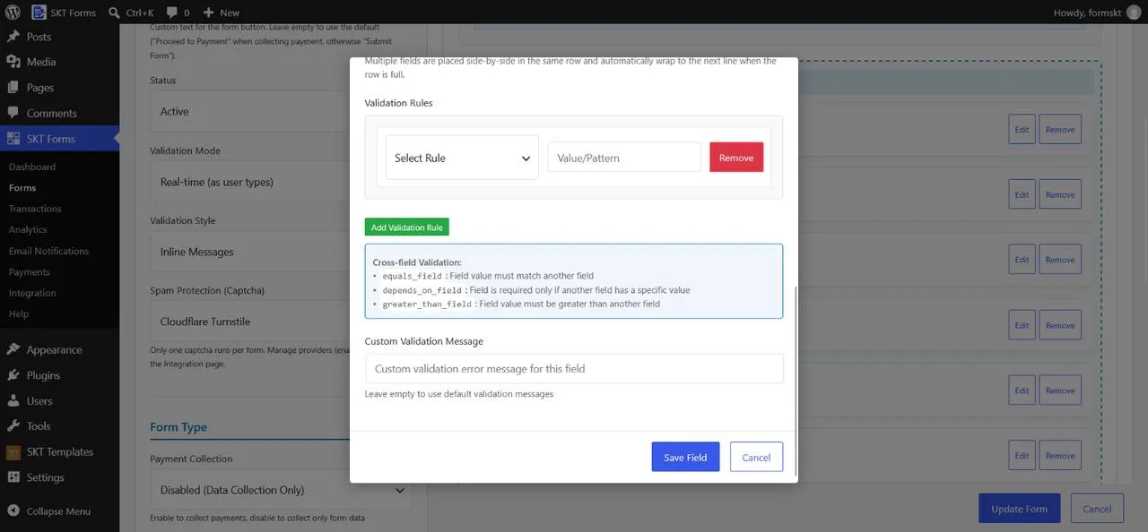
Task: Open the SKT Forms sidebar menu
Action: tap(59, 139)
